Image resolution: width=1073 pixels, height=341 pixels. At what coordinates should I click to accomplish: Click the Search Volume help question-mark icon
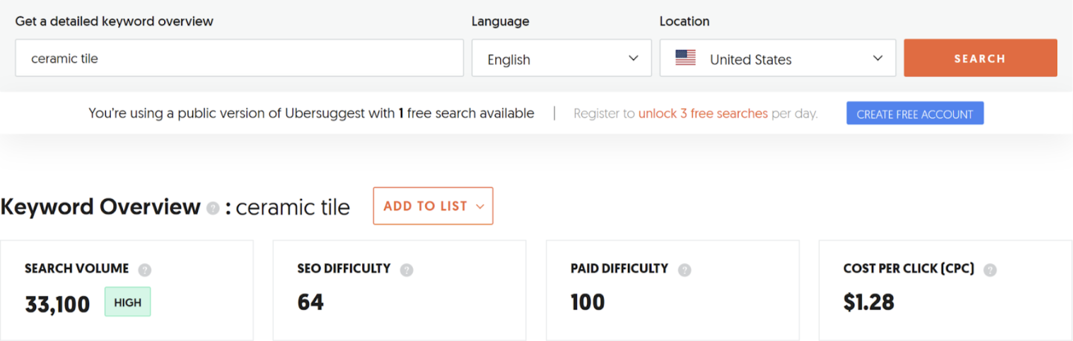click(x=145, y=270)
